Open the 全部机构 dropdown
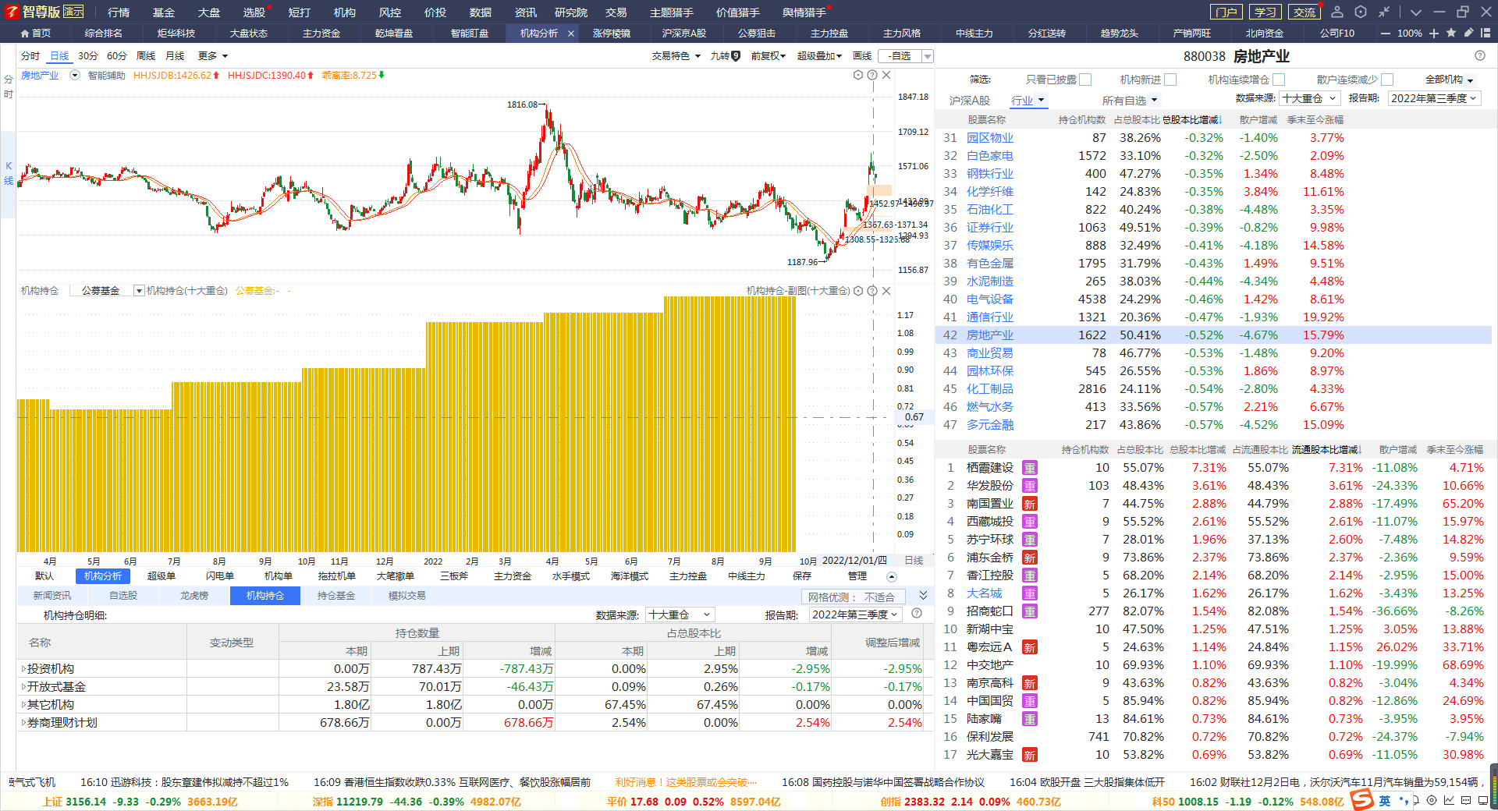Image resolution: width=1498 pixels, height=811 pixels. tap(1450, 80)
